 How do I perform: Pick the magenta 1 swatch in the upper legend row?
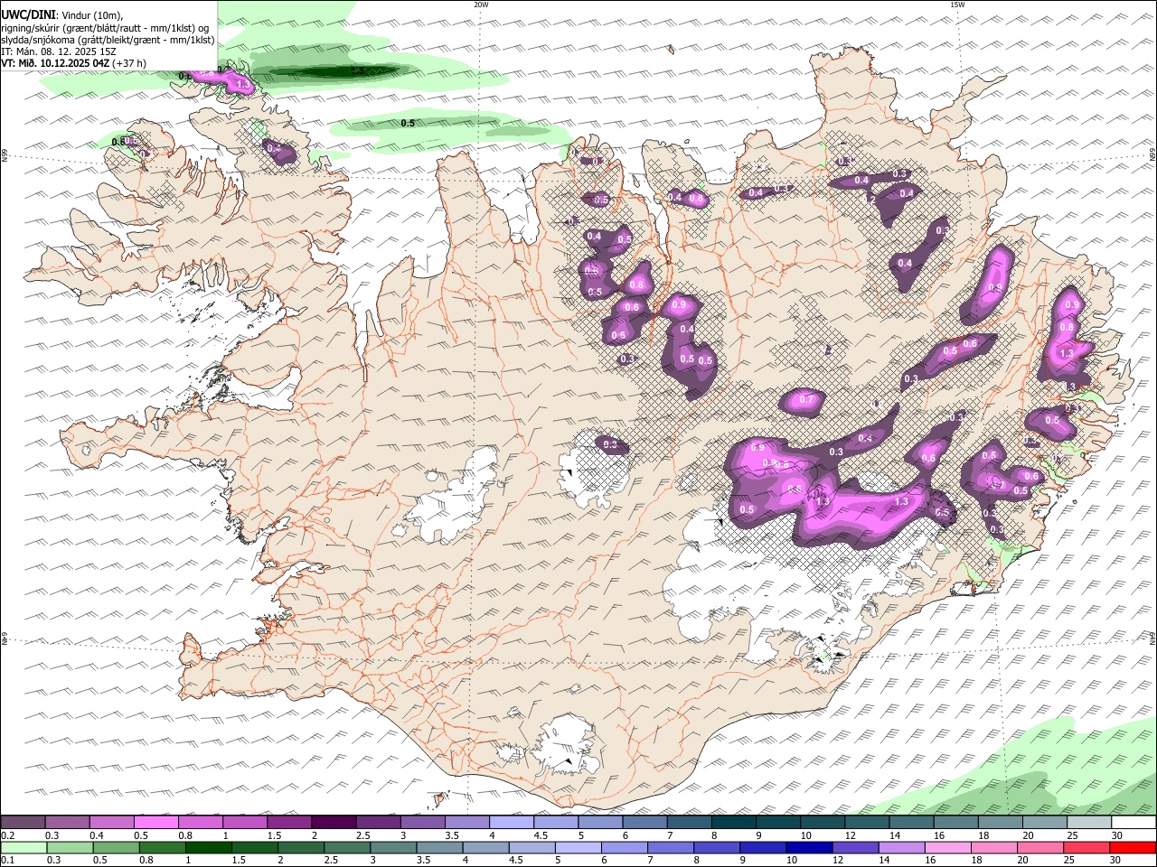[245, 823]
